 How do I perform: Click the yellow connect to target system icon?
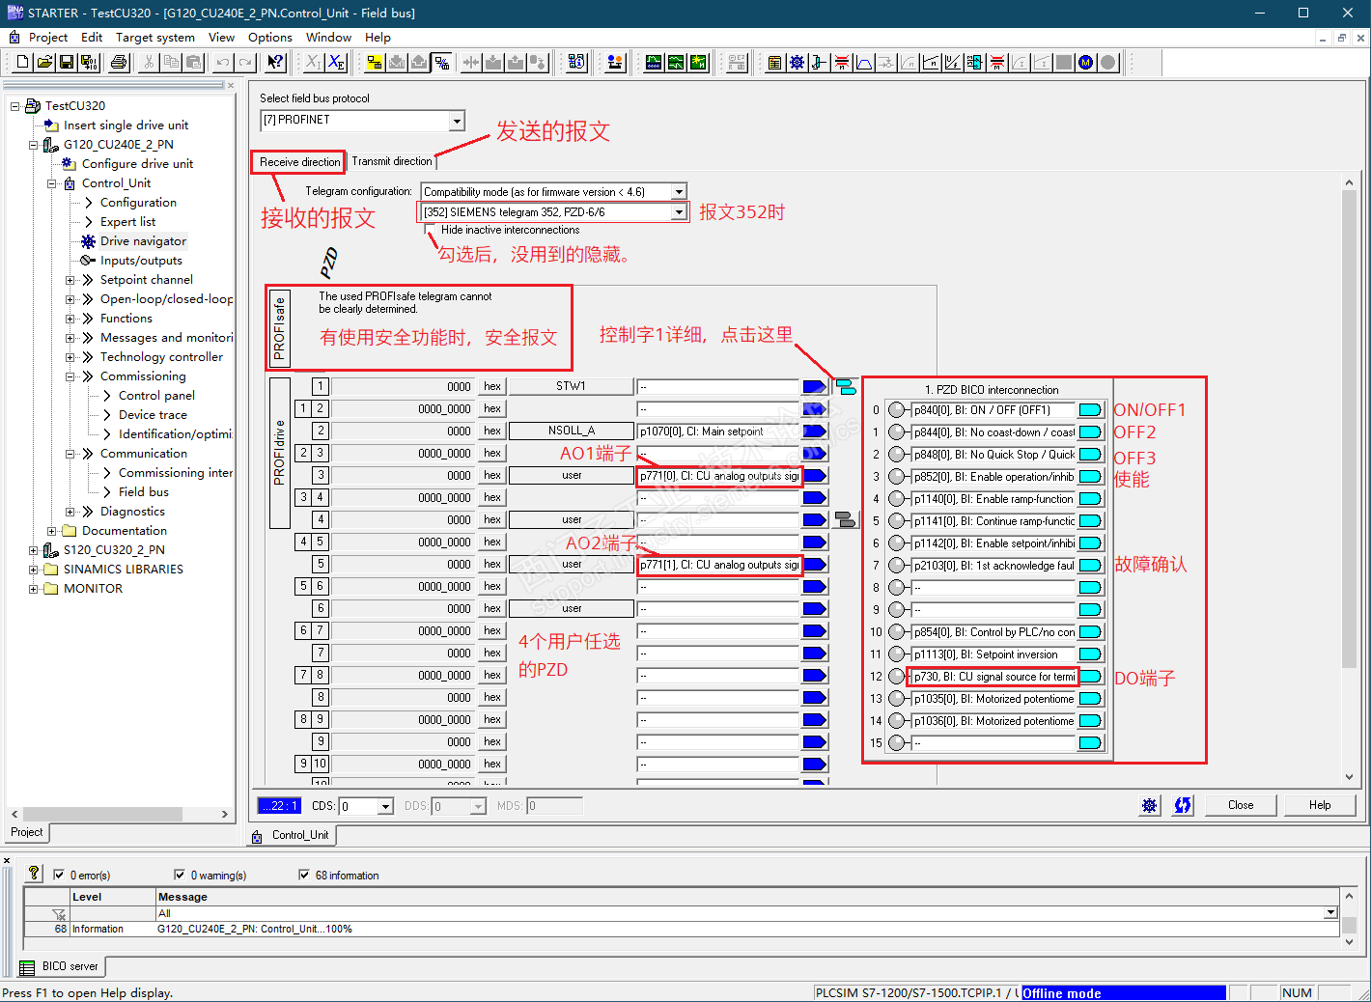tap(374, 63)
